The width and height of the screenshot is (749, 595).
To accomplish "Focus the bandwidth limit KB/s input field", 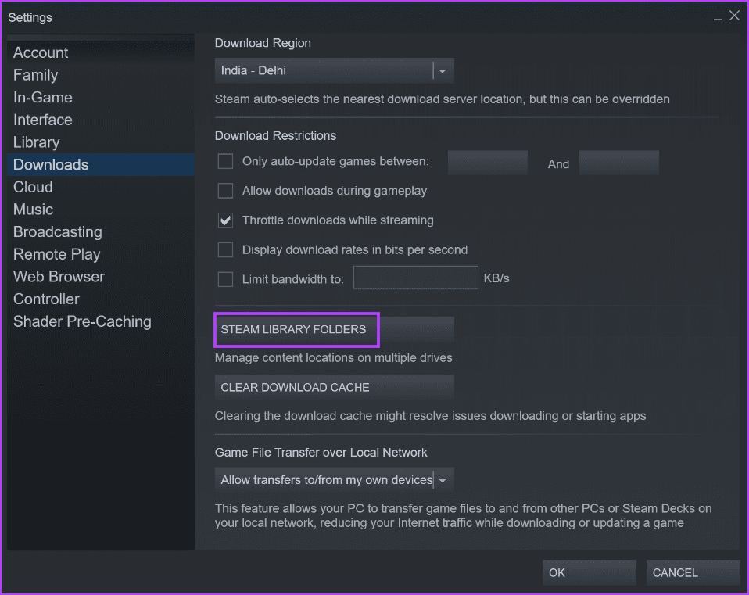I will [x=416, y=278].
